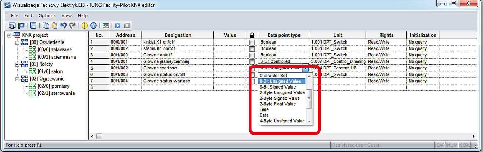Click the Stop square toolbar icon
This screenshot has height=152, width=483.
[x=127, y=25]
